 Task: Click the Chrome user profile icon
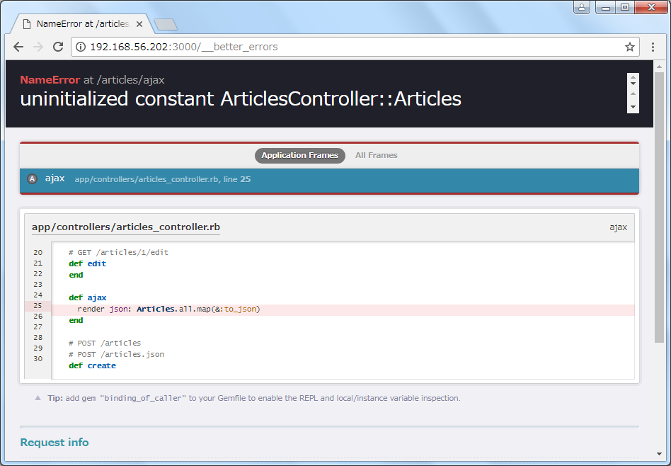(x=582, y=7)
